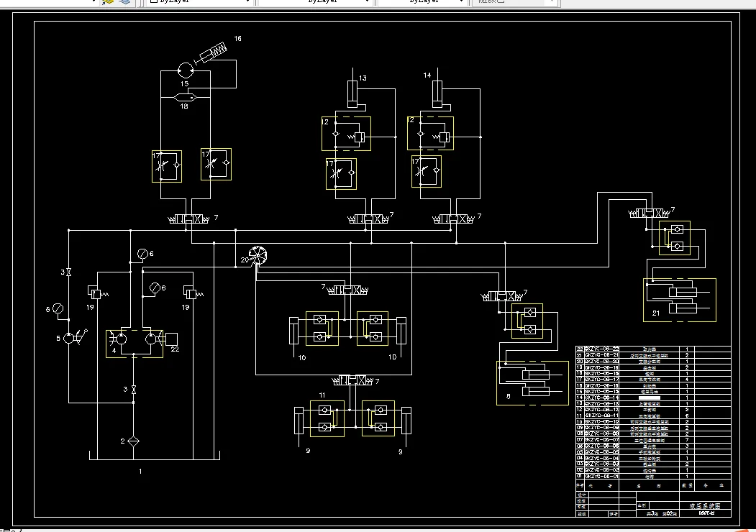This screenshot has width=756, height=532.
Task: Click parts list code GKZYC-06-22
Action: click(602, 349)
